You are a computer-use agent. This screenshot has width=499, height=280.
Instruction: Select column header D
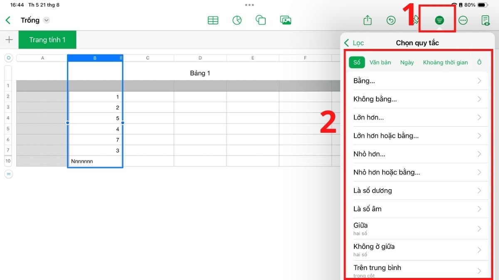click(200, 58)
